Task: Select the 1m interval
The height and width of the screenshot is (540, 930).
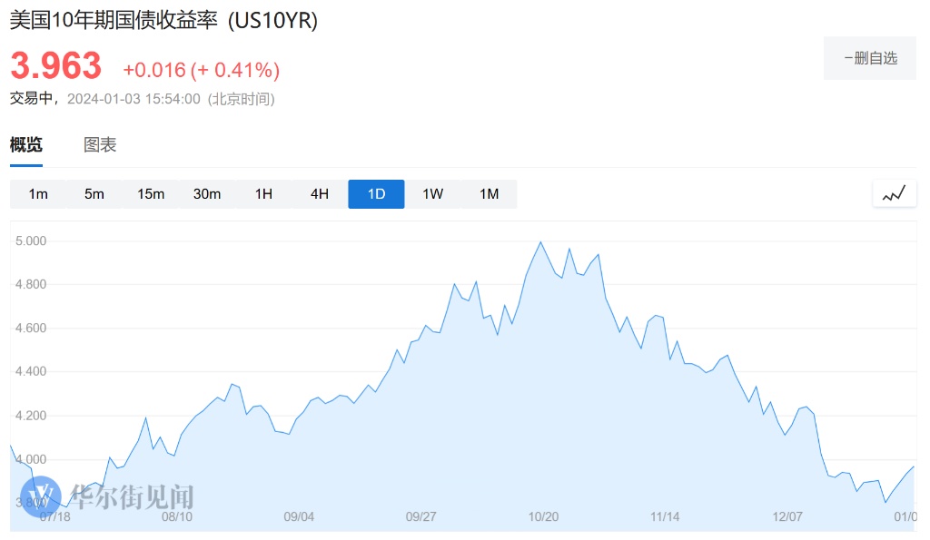Action: click(38, 194)
